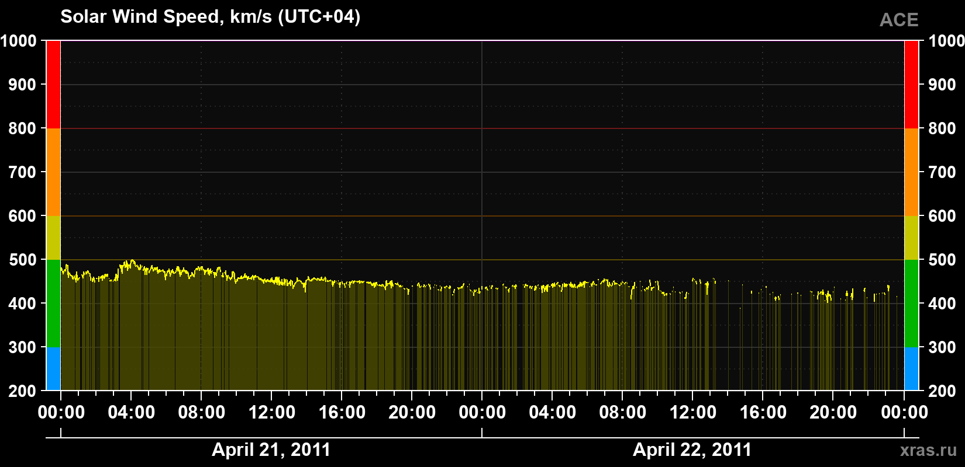This screenshot has width=965, height=467.
Task: Select the red segment of the left color scale
Action: point(53,85)
